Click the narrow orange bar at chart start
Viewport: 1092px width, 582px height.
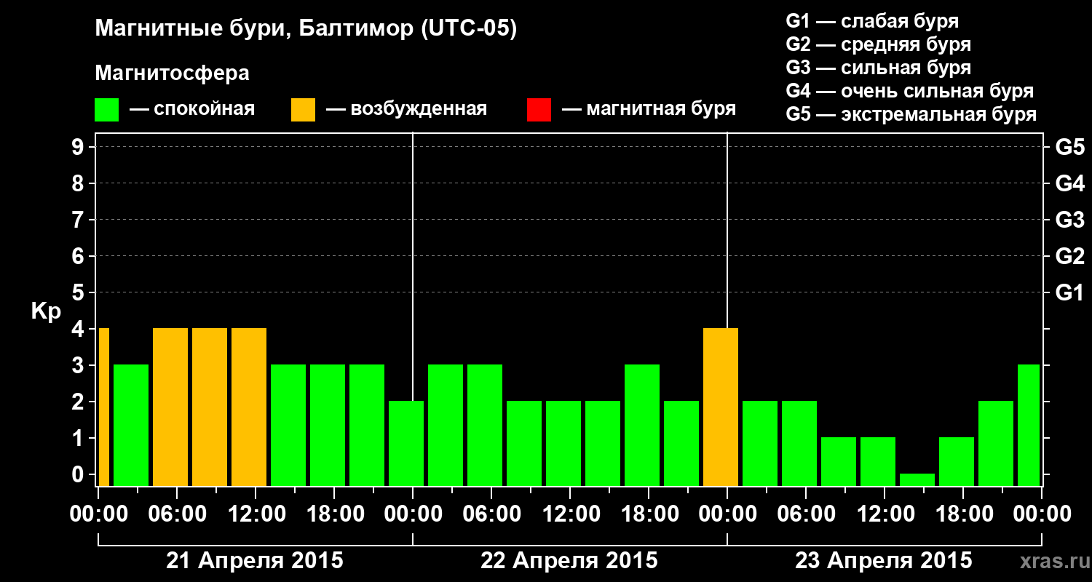click(x=104, y=407)
